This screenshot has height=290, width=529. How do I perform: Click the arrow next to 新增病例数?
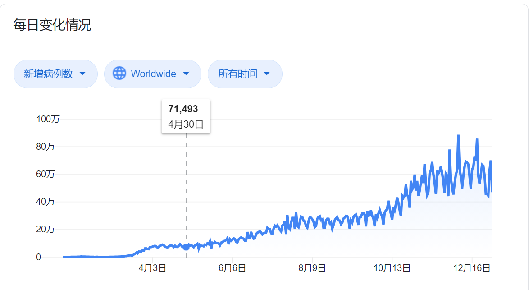(x=82, y=74)
